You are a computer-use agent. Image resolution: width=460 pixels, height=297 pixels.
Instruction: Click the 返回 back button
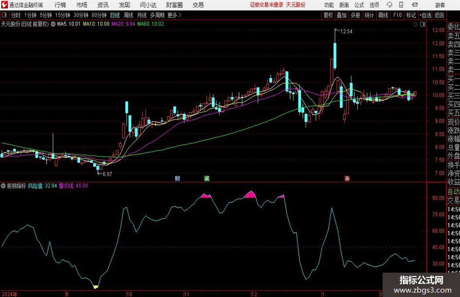pyautogui.click(x=439, y=15)
